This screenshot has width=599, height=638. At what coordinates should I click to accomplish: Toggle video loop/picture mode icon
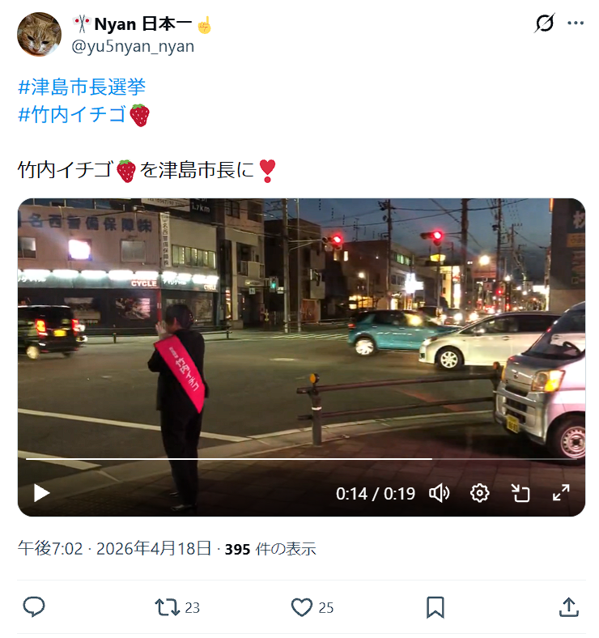(520, 493)
